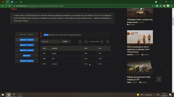Click the site lock icon in address bar

tap(14, 6)
